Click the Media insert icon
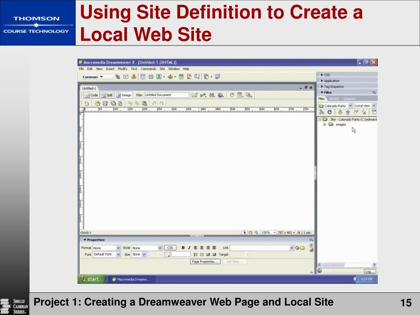Screen dimensions: 420x315 tap(170, 77)
